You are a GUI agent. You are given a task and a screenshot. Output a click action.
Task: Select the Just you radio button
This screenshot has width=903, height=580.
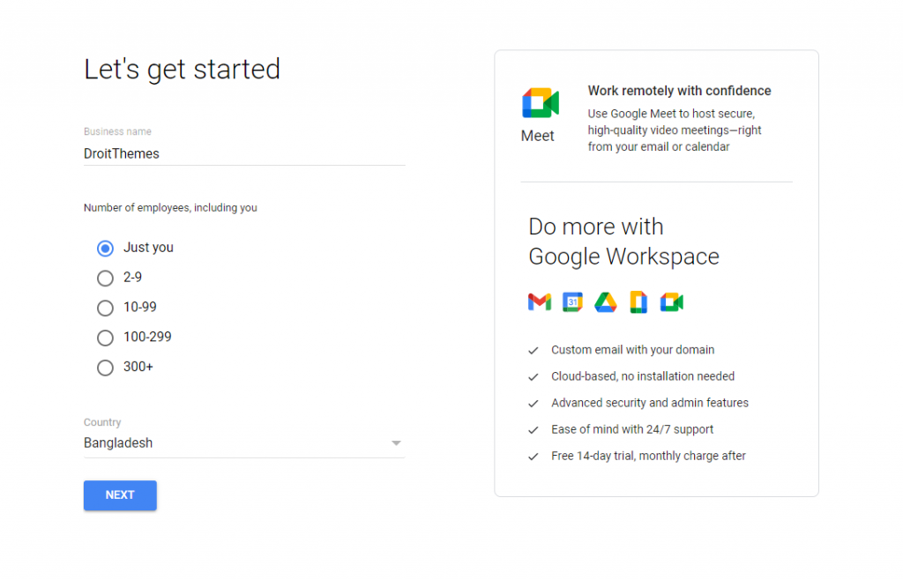click(105, 248)
